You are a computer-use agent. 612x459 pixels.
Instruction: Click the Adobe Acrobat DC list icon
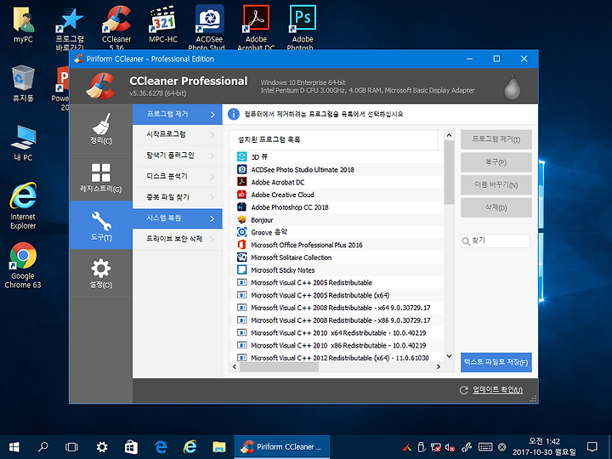tap(242, 182)
